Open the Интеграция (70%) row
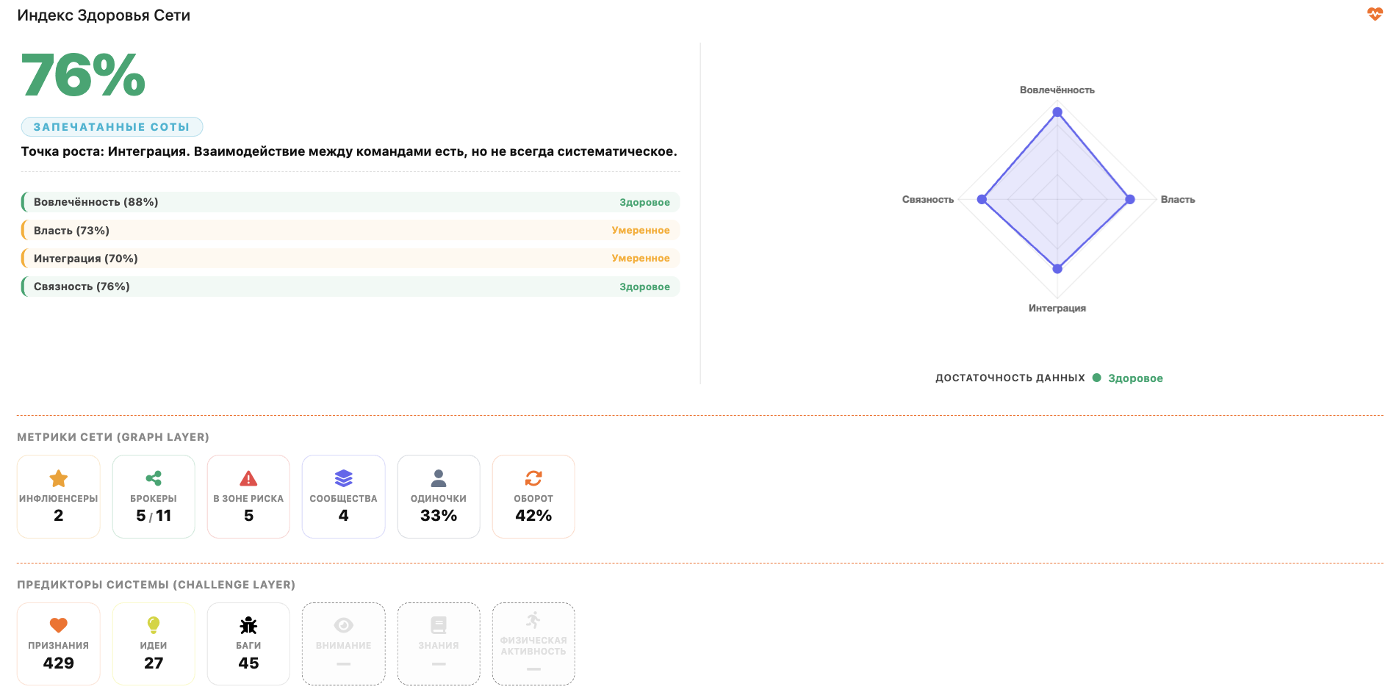 350,258
